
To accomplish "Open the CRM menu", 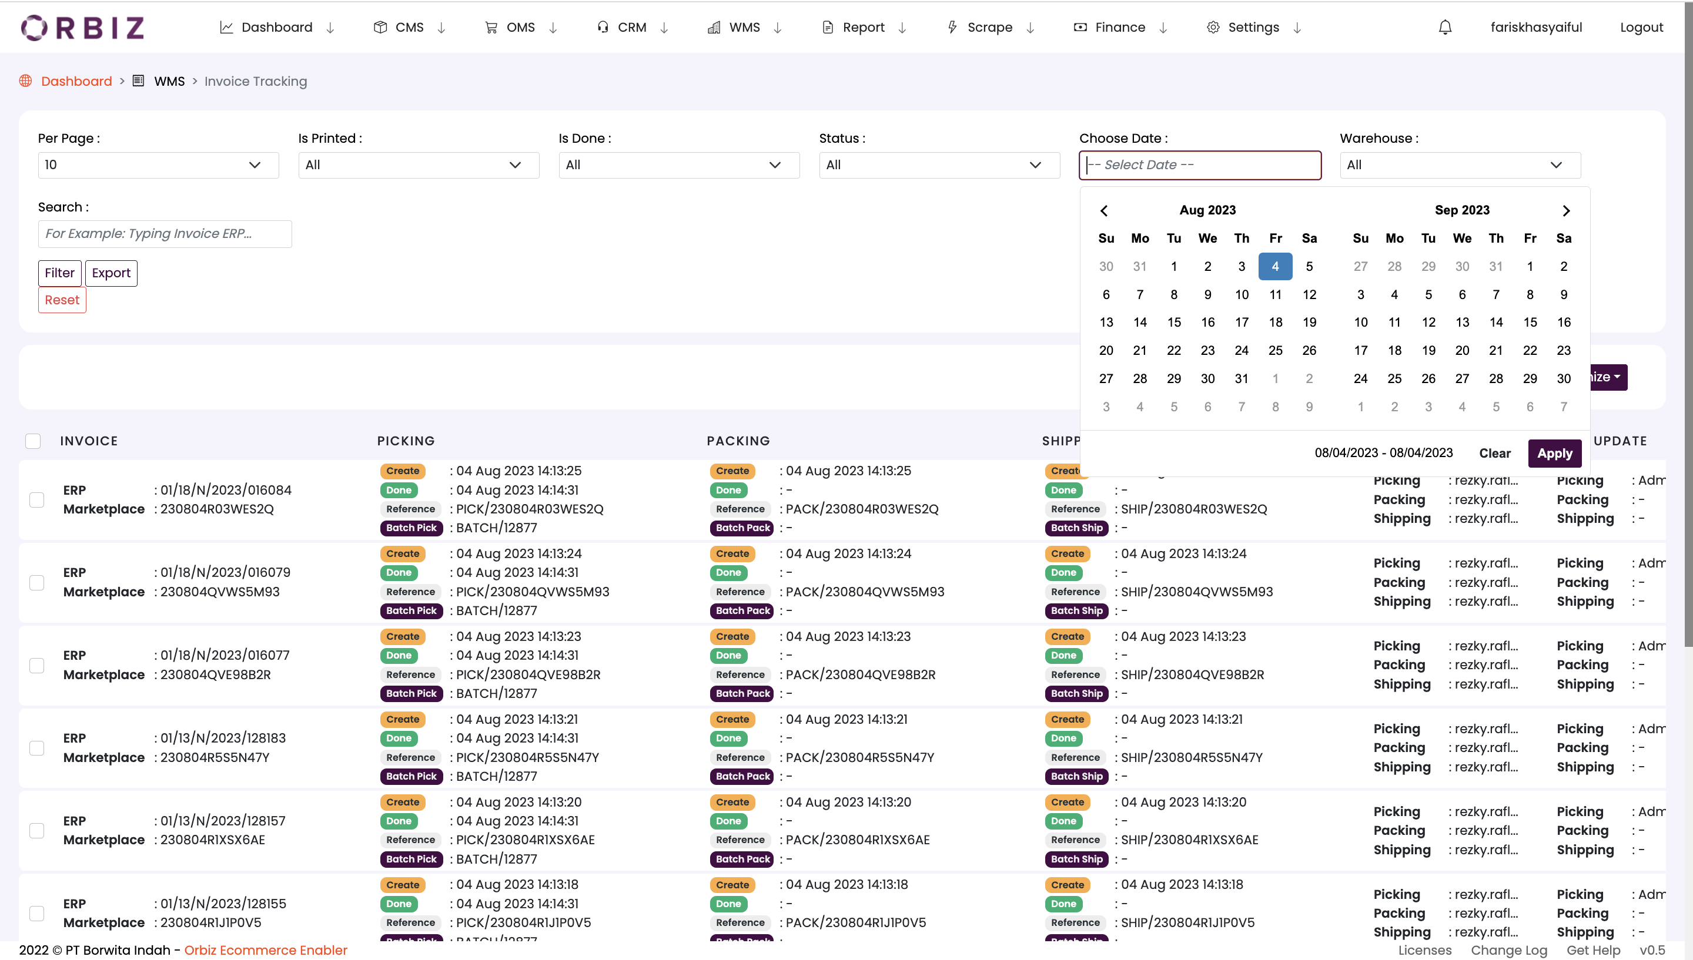I will tap(632, 28).
